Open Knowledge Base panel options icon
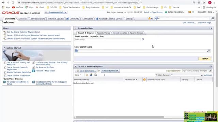This screenshot has width=218, height=122. (x=211, y=28)
